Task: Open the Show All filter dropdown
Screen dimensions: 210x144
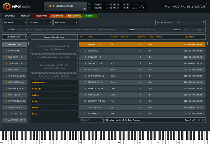Action: tap(91, 120)
